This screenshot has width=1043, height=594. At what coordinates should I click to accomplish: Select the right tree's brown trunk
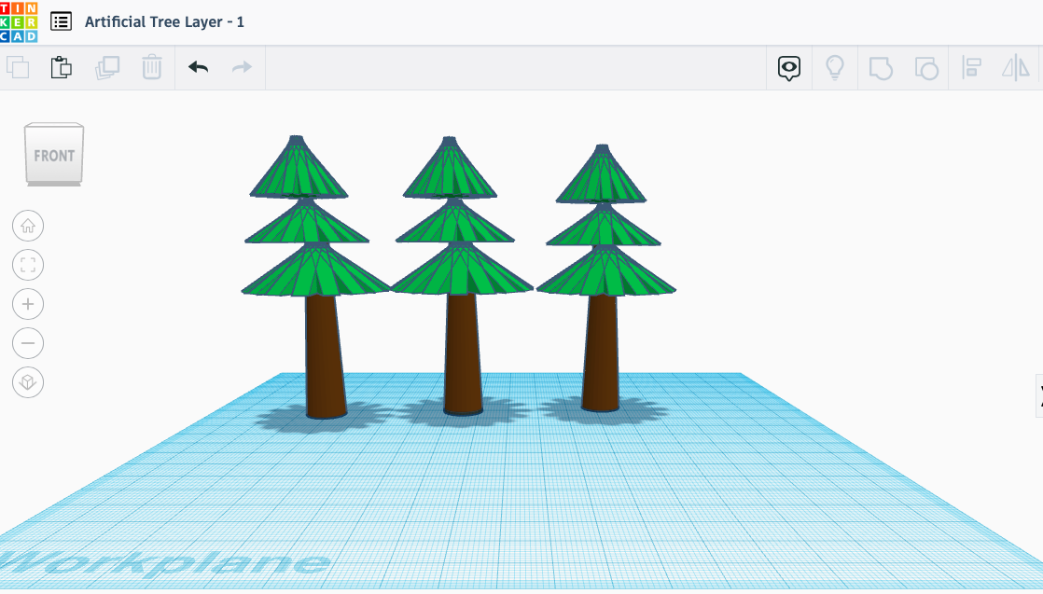[x=601, y=352]
